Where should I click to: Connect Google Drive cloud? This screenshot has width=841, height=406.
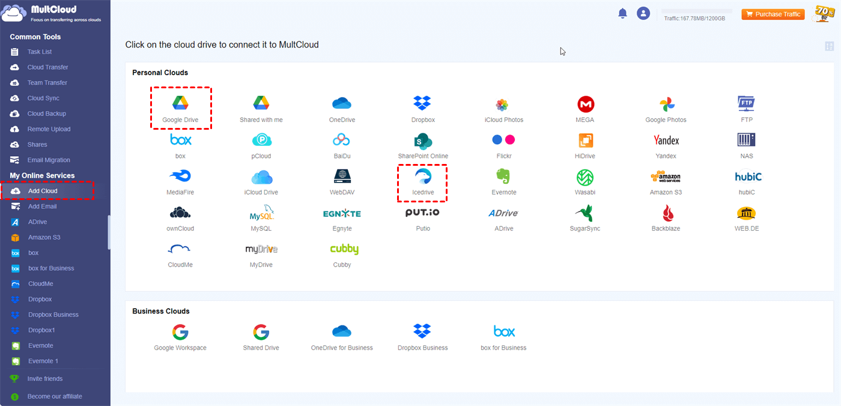tap(180, 108)
